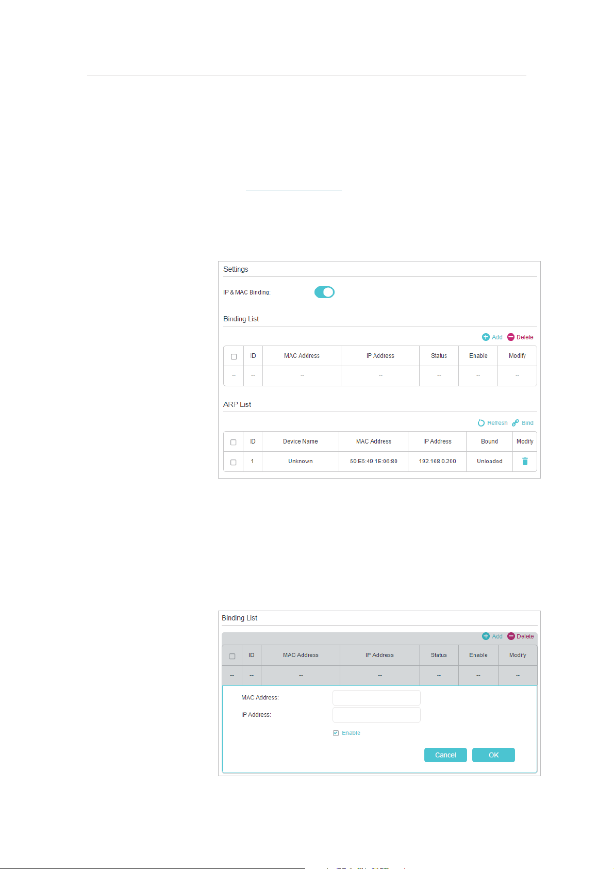Select the checkbox for the Unknown device row
Viewport: 614px width, 869px height.
233,462
